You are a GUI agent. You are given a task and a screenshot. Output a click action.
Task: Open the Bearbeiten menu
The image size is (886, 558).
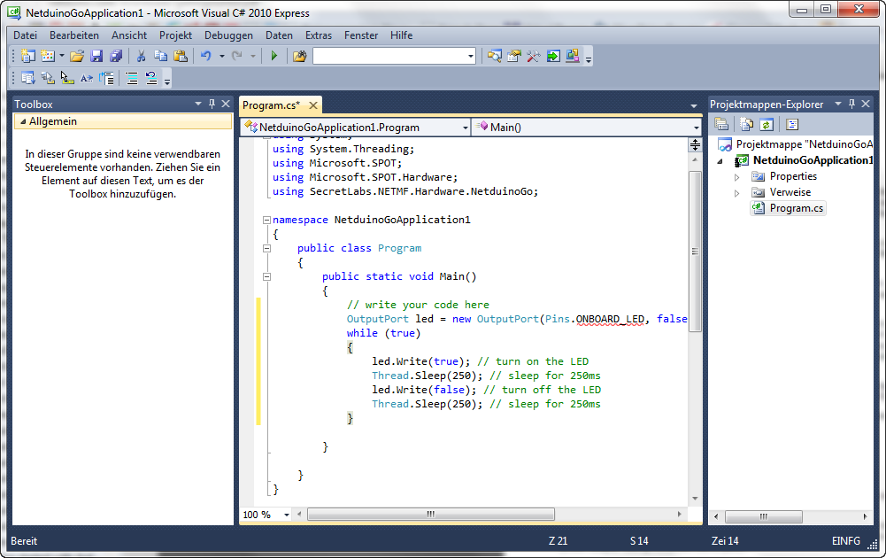pyautogui.click(x=74, y=35)
